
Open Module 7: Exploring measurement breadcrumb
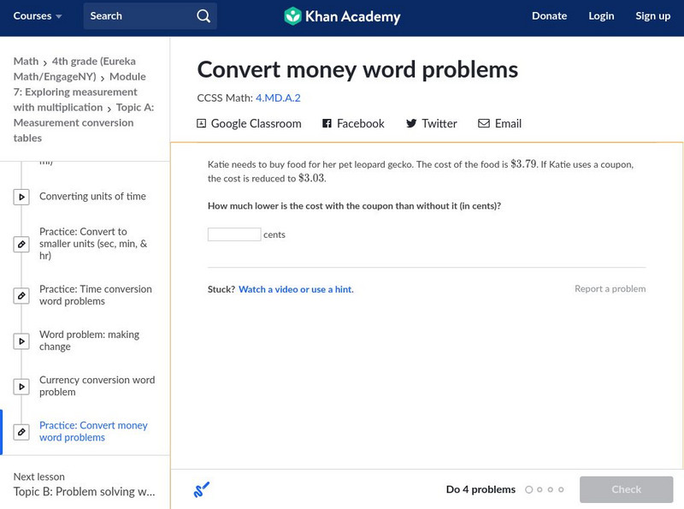[x=80, y=92]
